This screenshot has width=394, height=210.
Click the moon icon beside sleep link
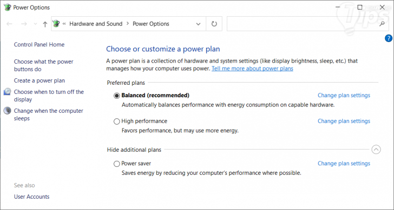point(7,111)
